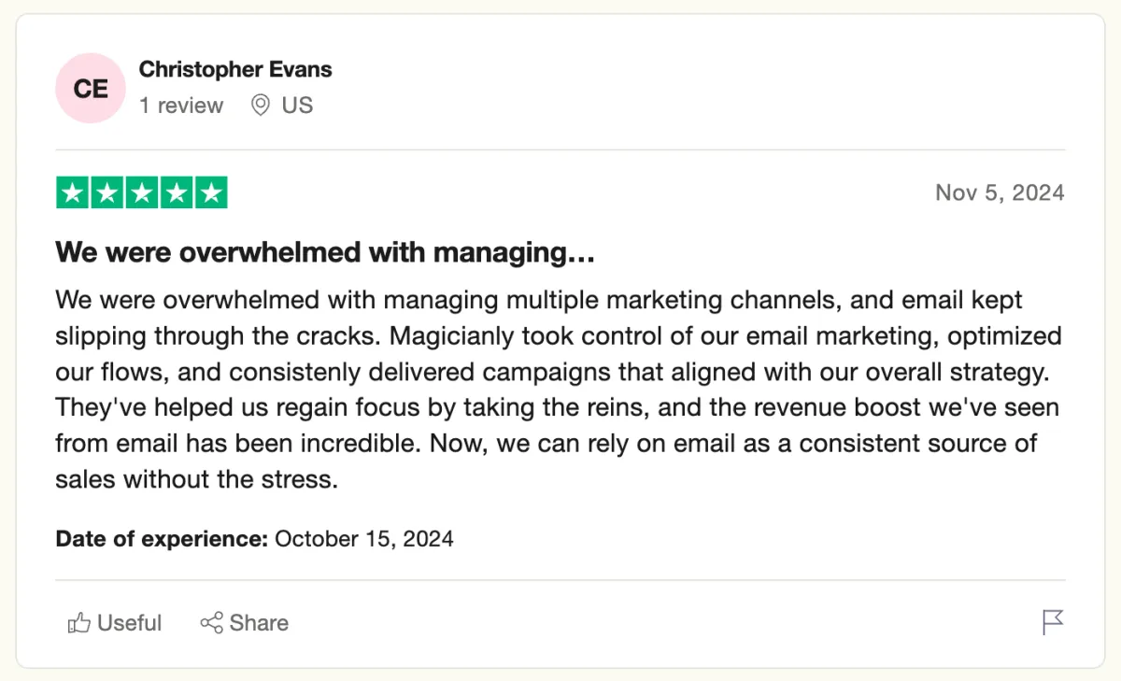This screenshot has width=1121, height=681.
Task: Click the first green rating star
Action: (73, 192)
